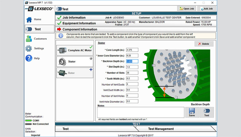Click the Date Entered 6/9/2004 text
Screen dimensions: 241x137
coord(198,18)
